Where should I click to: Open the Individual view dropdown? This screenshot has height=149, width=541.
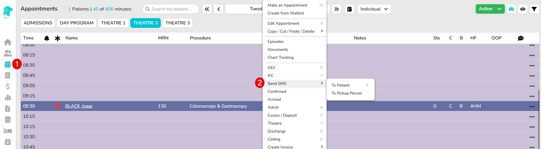(374, 9)
